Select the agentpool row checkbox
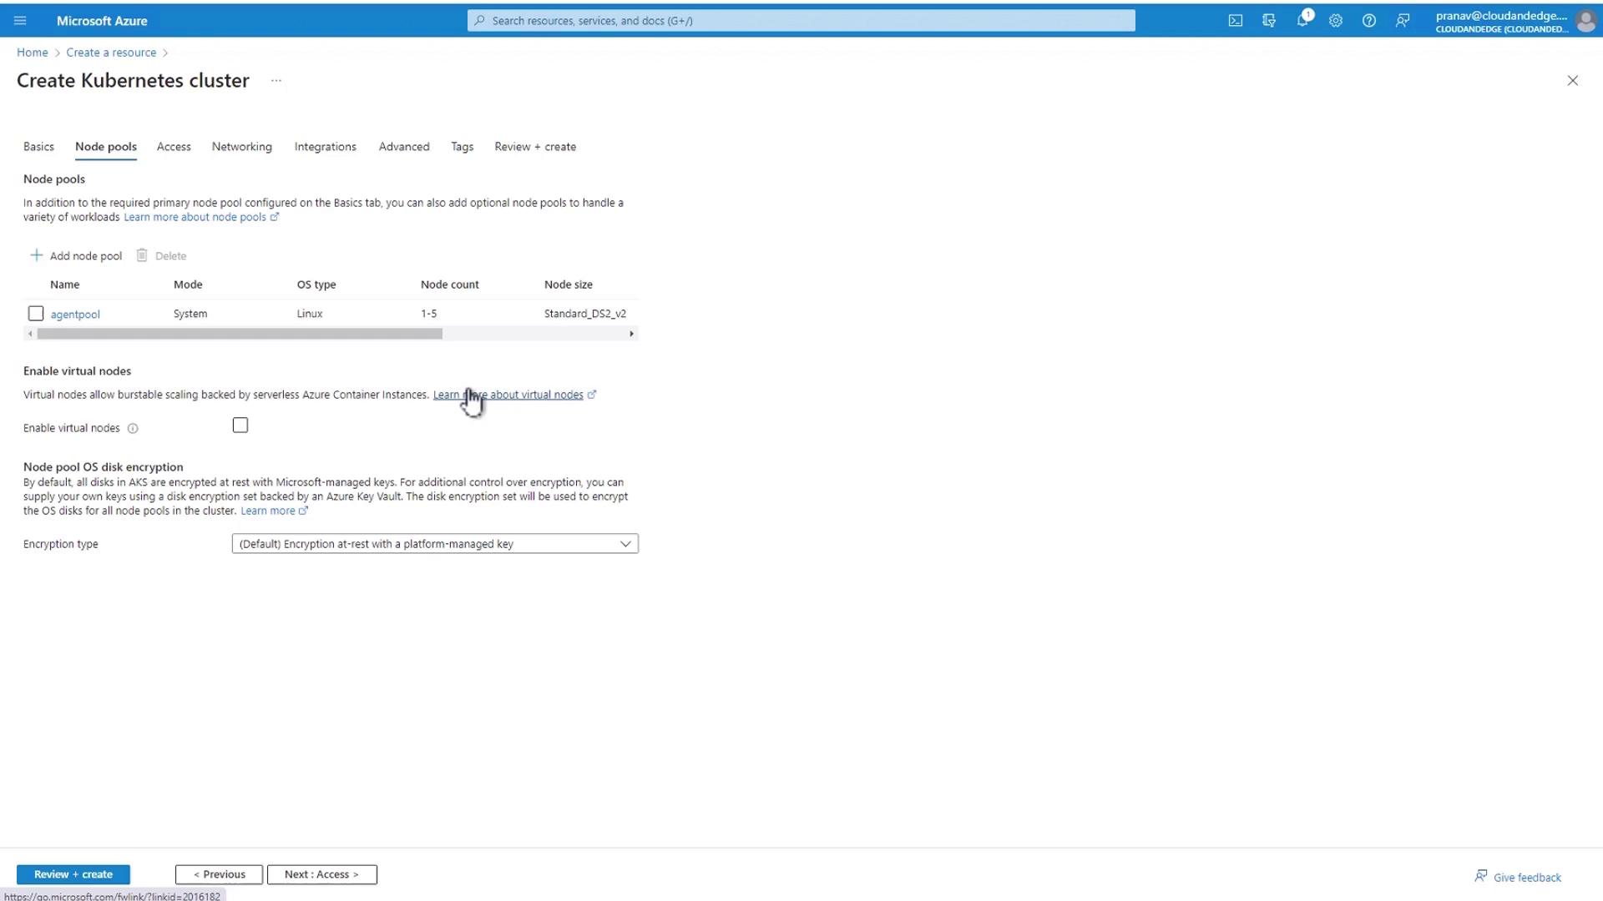The image size is (1603, 901). click(x=35, y=314)
